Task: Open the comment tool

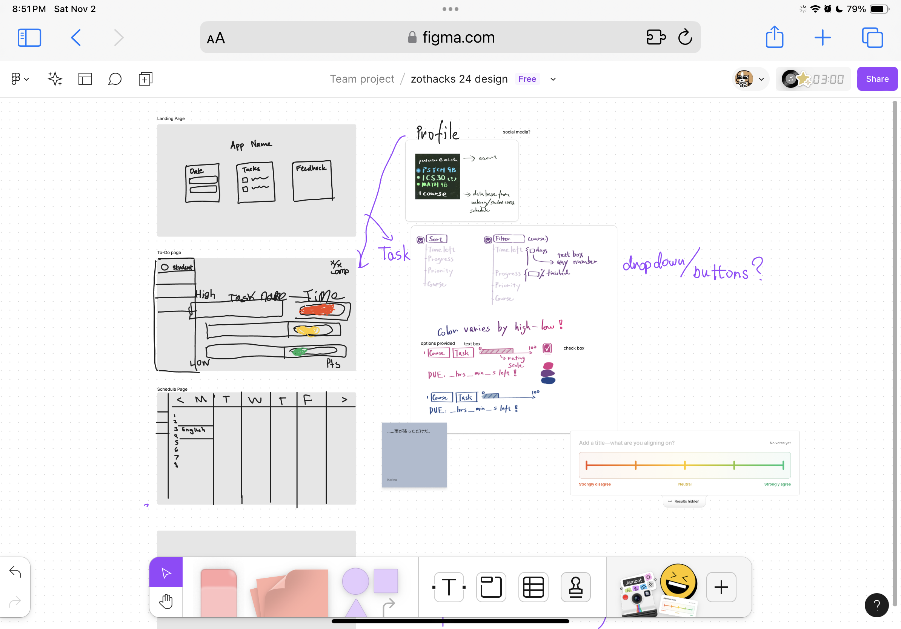Action: (x=115, y=79)
